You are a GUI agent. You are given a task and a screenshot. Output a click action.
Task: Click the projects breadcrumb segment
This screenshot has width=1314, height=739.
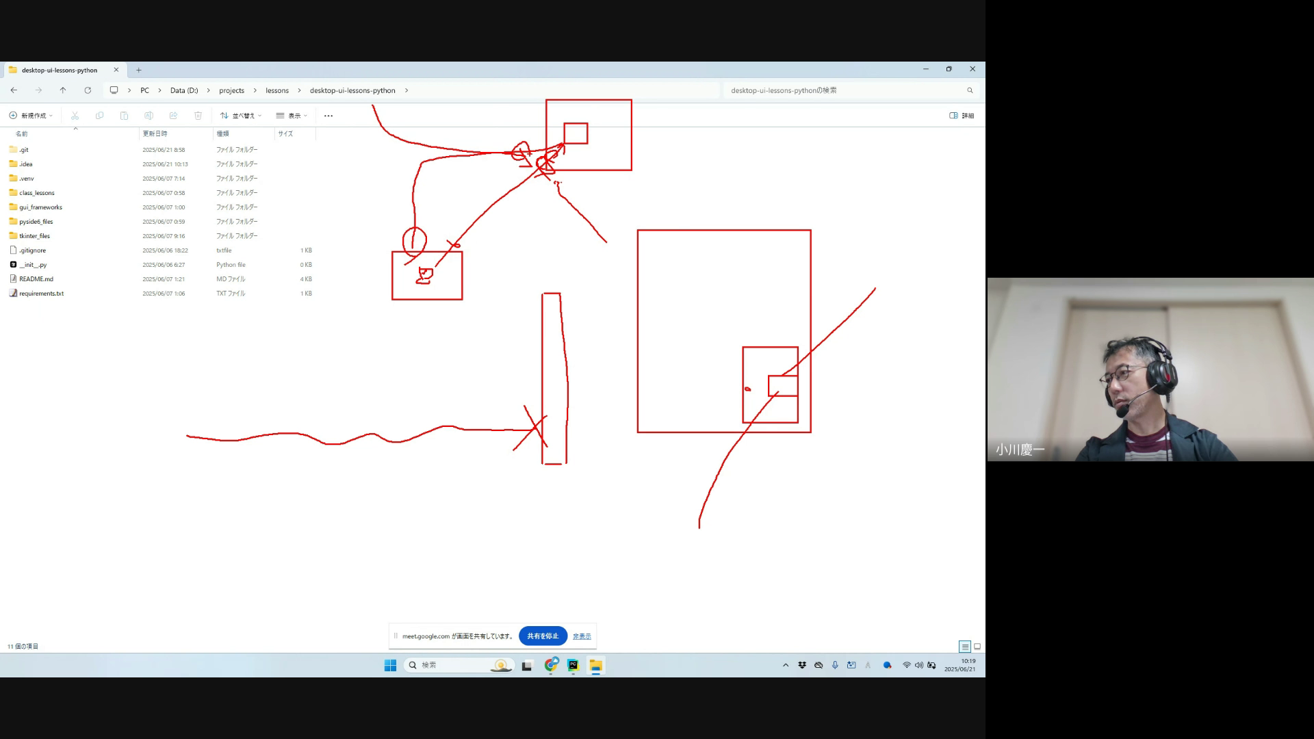click(x=231, y=90)
